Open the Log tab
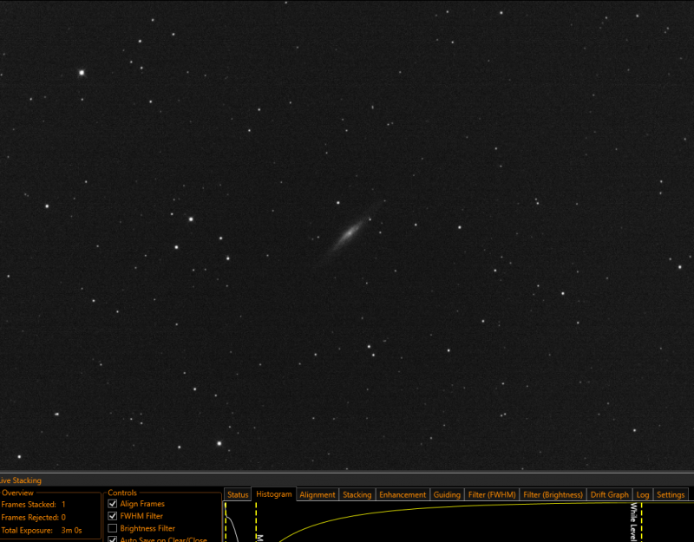694x542 pixels. (x=643, y=494)
